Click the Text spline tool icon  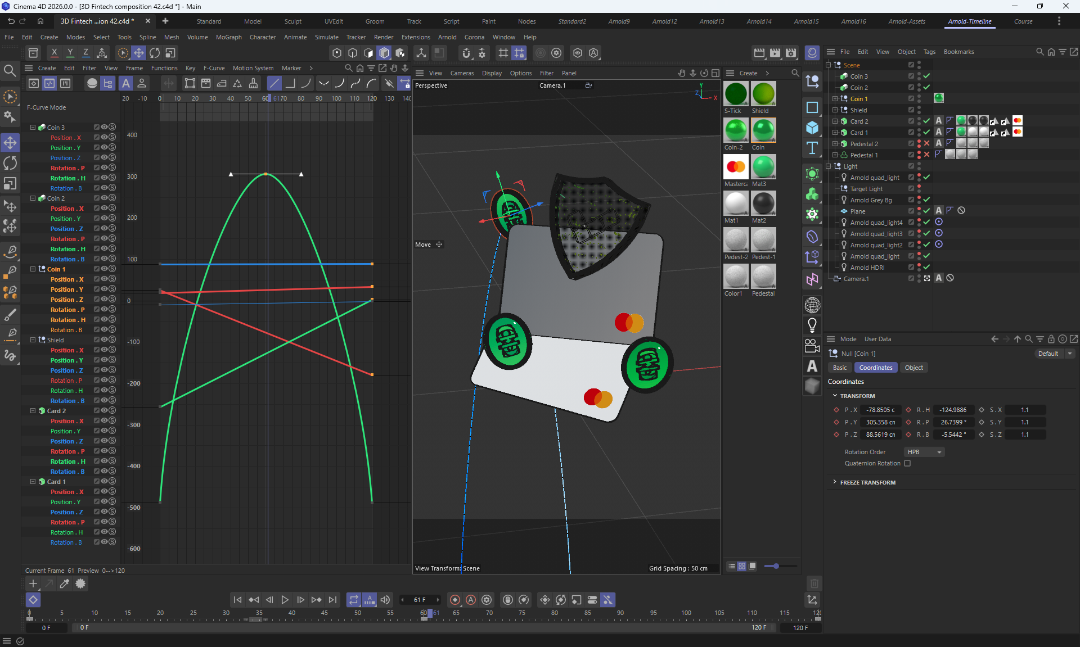point(812,148)
